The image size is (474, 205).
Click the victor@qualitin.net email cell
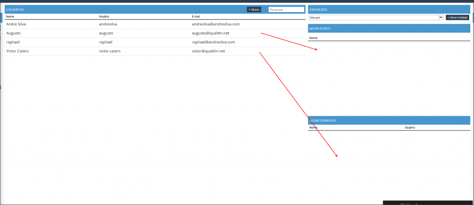pos(208,51)
